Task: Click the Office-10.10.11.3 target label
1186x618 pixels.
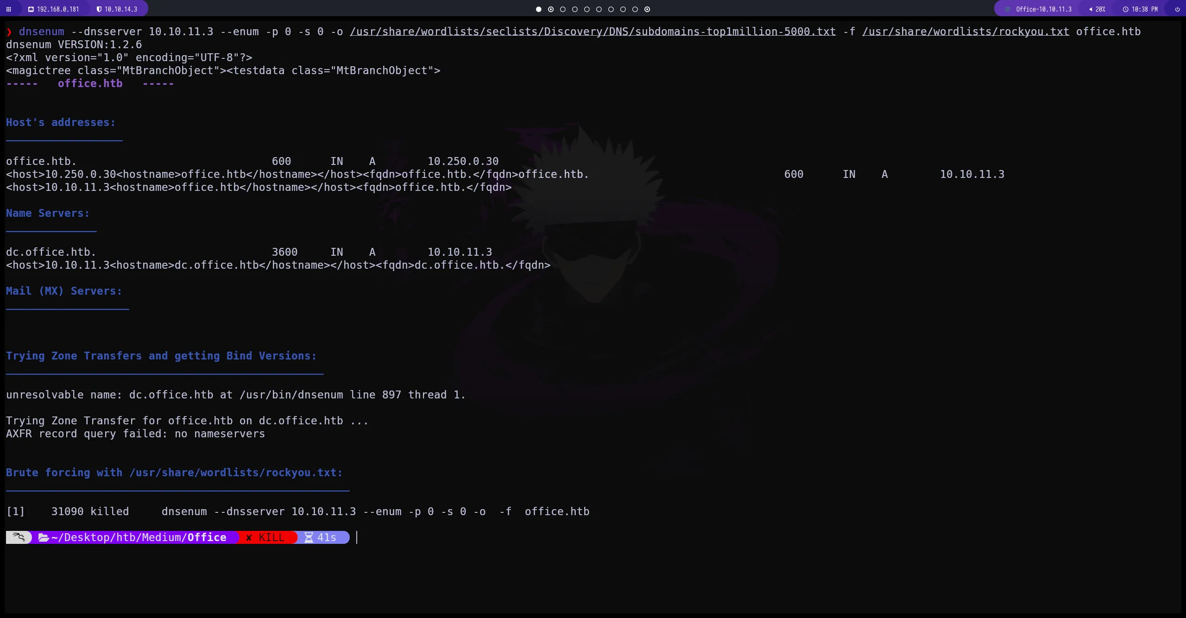Action: pyautogui.click(x=1043, y=9)
